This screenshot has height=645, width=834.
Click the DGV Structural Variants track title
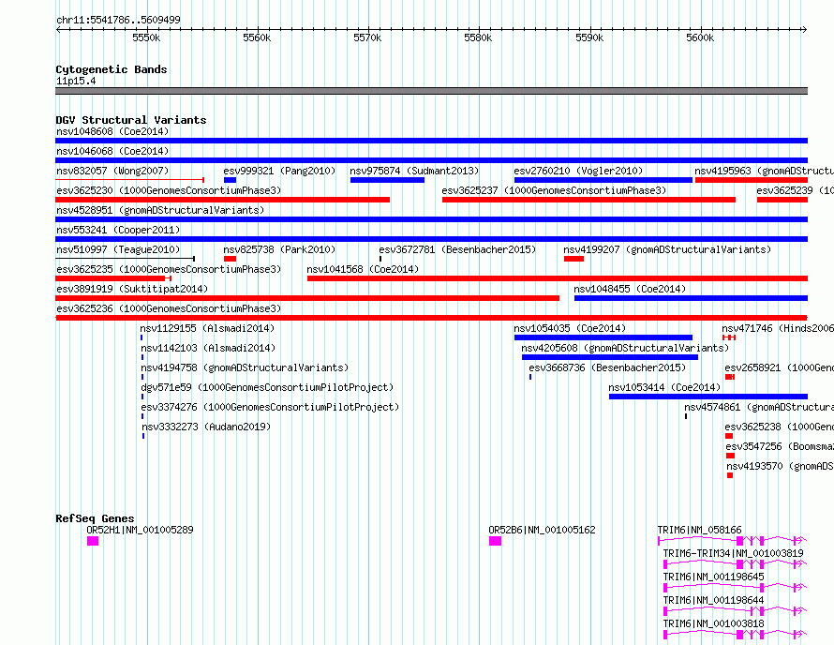[x=131, y=120]
